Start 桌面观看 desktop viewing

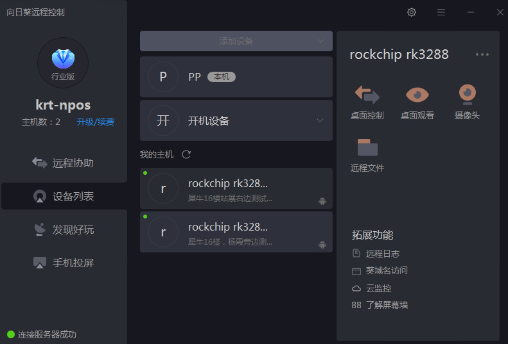[417, 102]
